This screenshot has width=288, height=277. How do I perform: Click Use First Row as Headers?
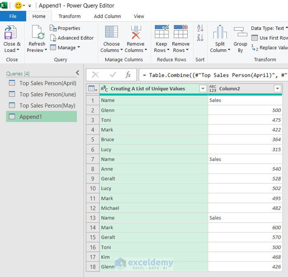269,38
